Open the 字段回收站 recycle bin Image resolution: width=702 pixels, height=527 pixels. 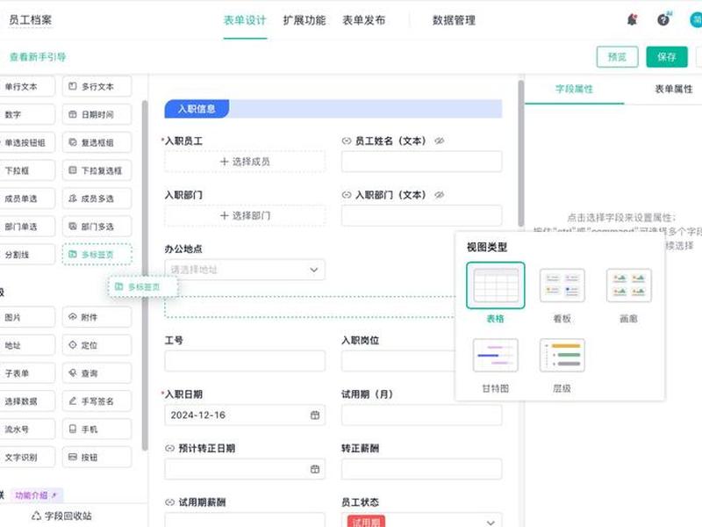pyautogui.click(x=61, y=516)
